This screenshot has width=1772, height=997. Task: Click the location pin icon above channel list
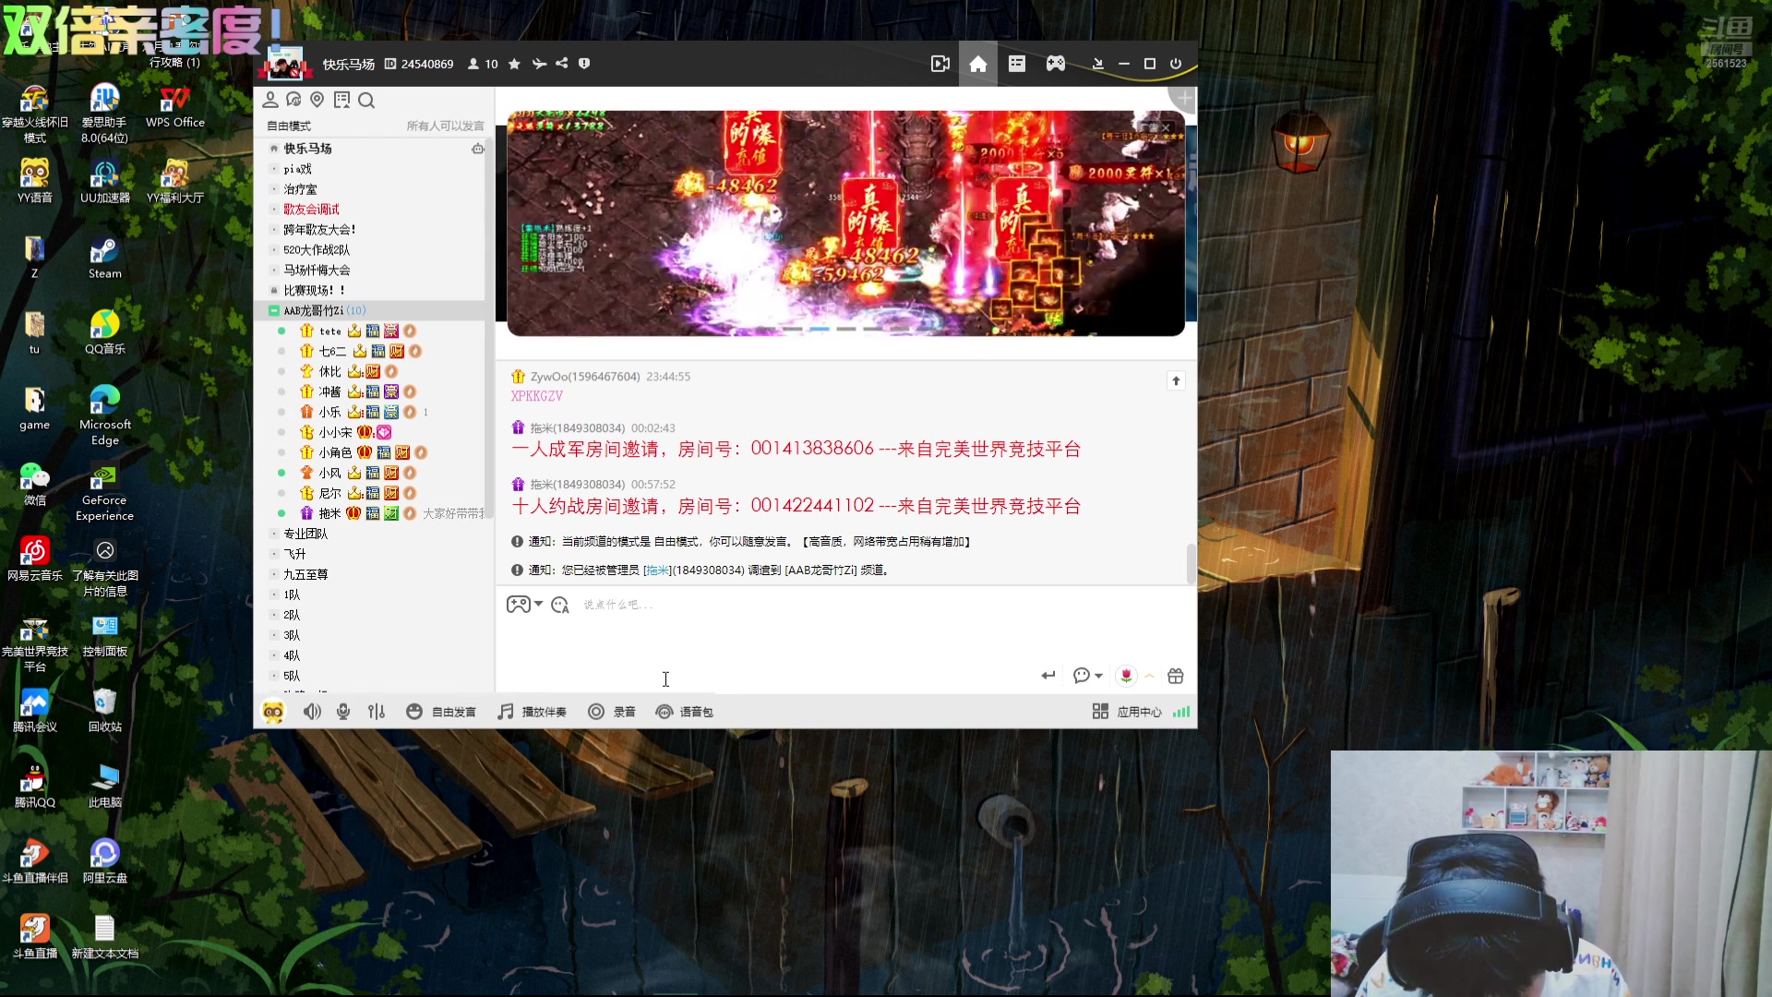(317, 100)
